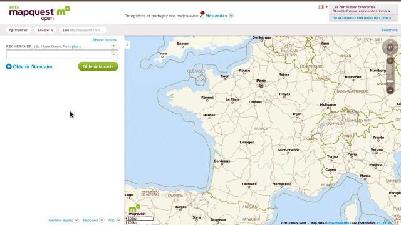Viewport: 401px width, 225px height.
Task: Click the red pushpin Mes cartes icon
Action: 202,14
